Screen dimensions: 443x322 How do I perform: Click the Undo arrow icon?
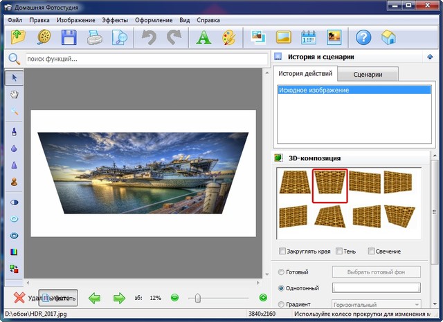tap(150, 37)
